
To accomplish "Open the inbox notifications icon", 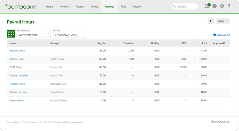I will coord(207,6).
